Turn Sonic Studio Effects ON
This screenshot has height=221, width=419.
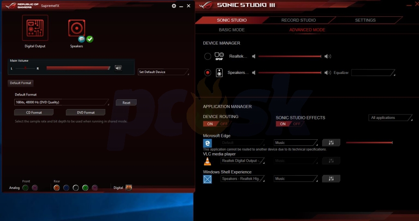(283, 124)
